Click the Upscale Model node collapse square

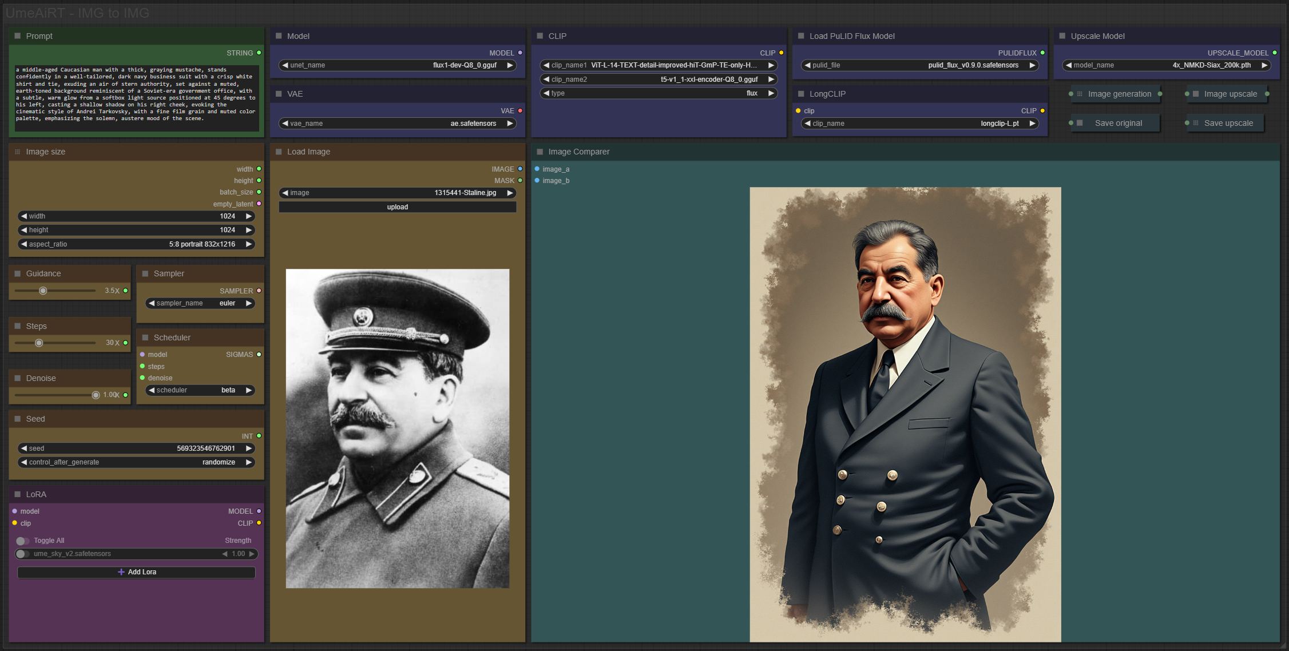1062,36
